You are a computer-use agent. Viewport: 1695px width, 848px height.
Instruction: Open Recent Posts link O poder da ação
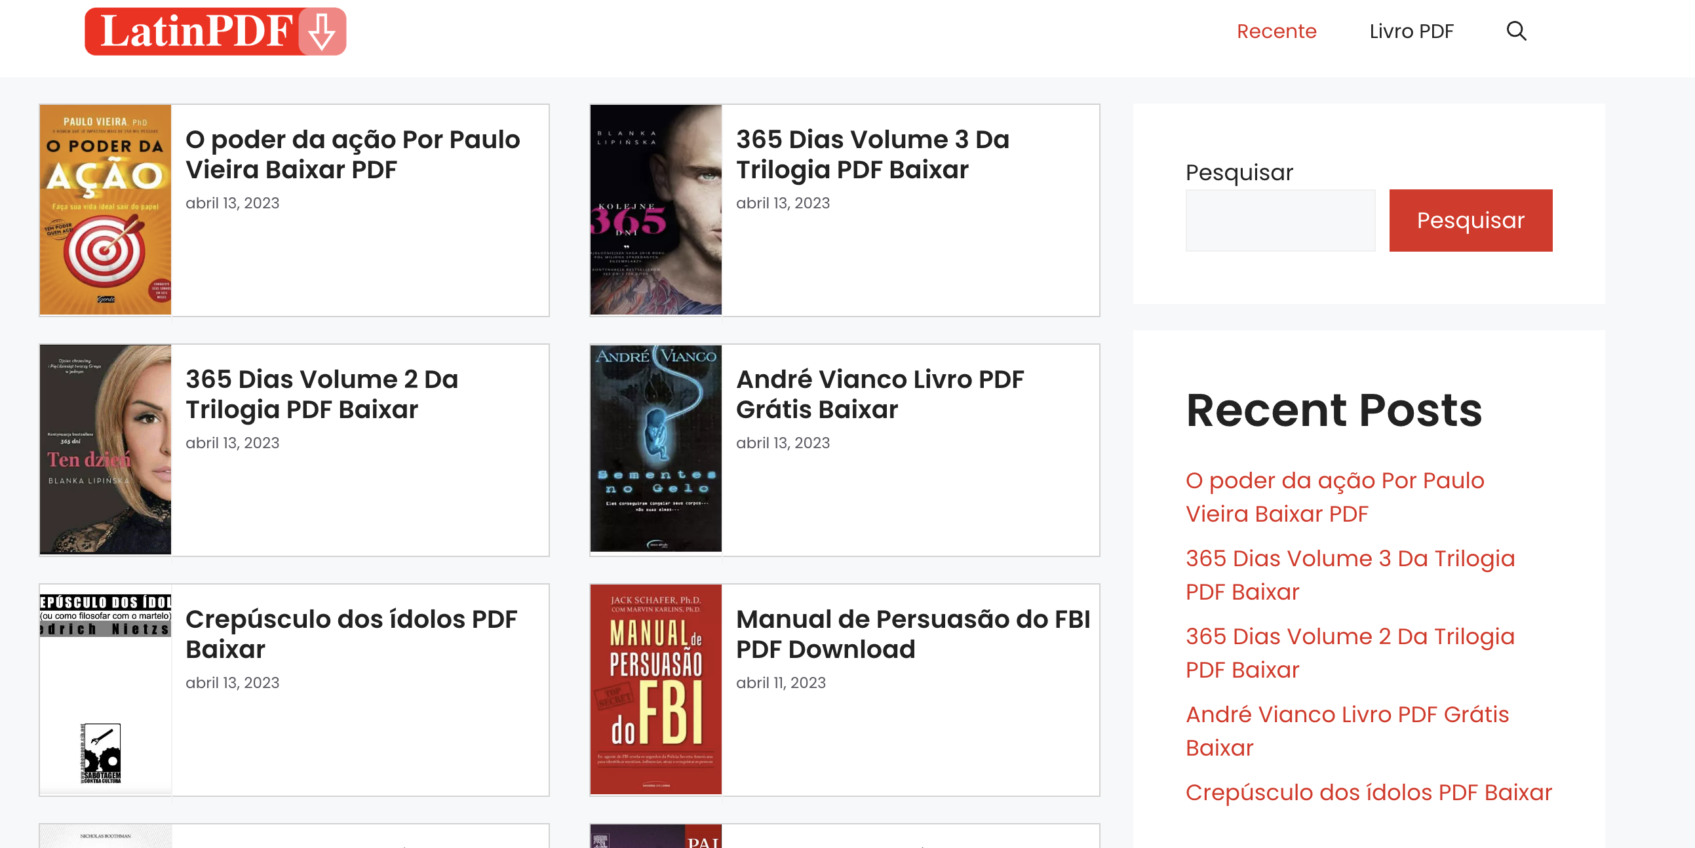click(1335, 497)
